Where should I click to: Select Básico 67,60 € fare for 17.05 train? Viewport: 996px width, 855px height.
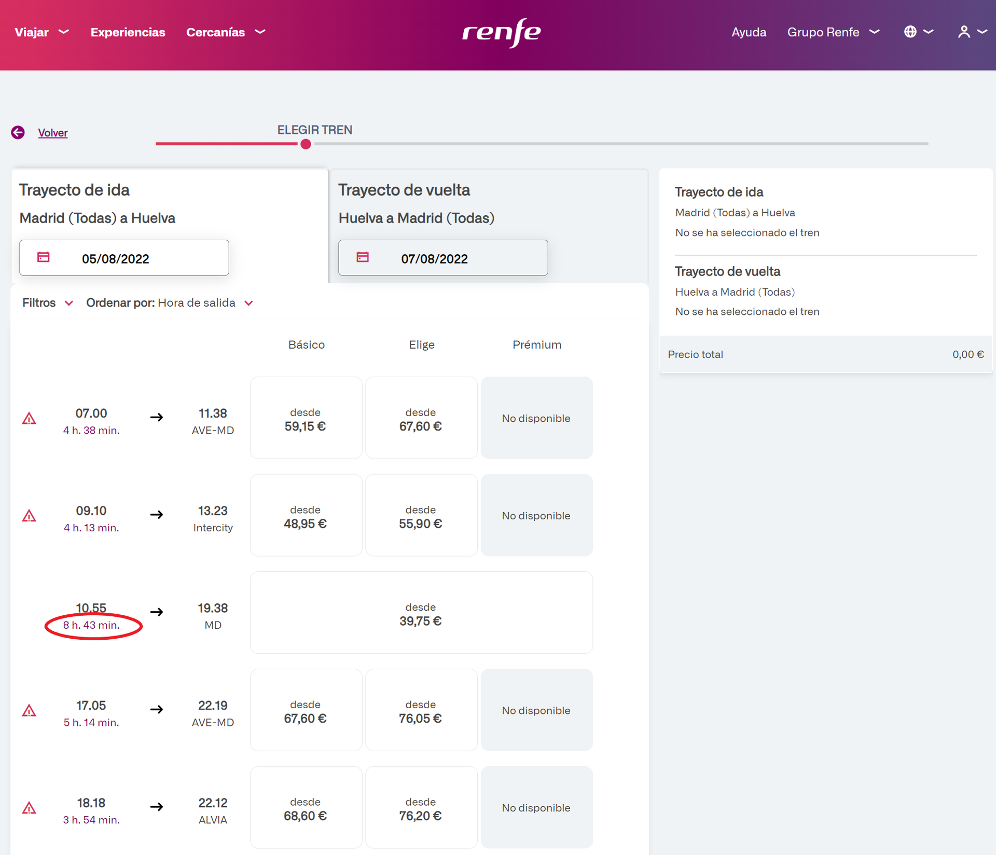tap(306, 710)
